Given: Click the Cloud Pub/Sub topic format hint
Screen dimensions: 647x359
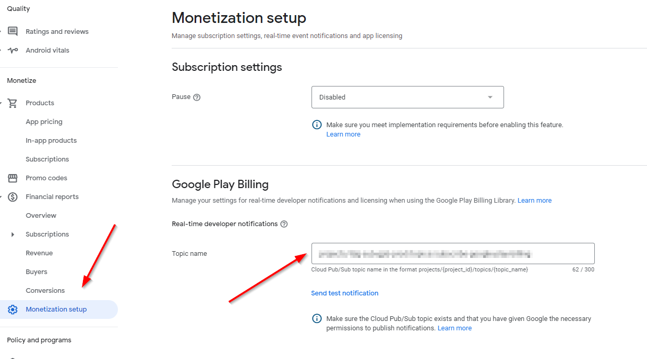Looking at the screenshot, I should 420,270.
